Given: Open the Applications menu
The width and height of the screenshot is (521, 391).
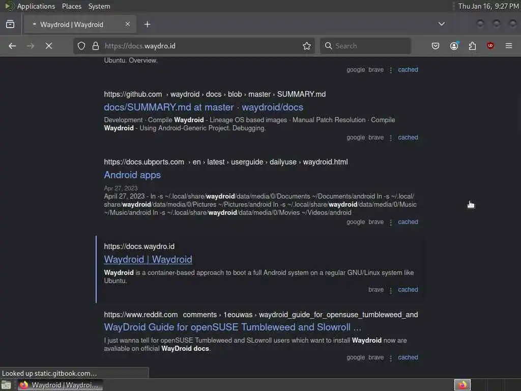Looking at the screenshot, I should click(36, 6).
